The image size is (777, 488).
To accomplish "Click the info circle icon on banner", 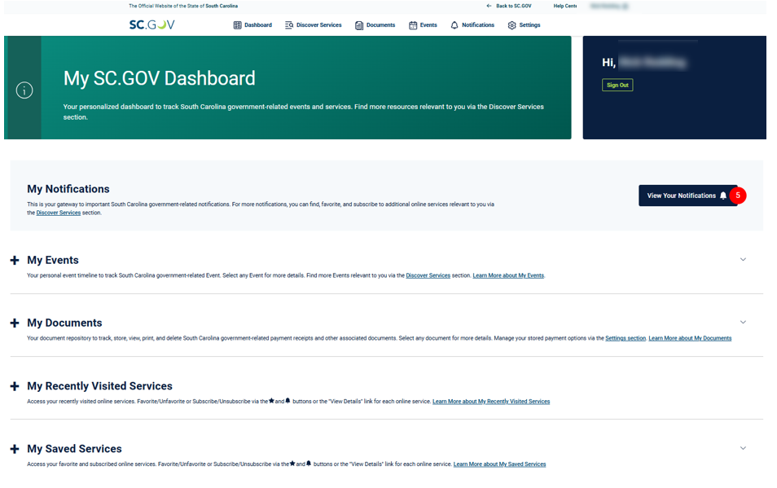I will click(x=24, y=90).
